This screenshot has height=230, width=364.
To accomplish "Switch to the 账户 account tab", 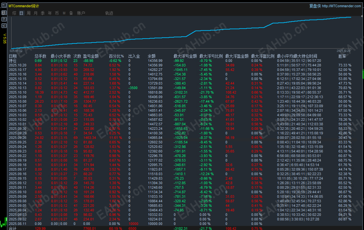I will pyautogui.click(x=81, y=13).
